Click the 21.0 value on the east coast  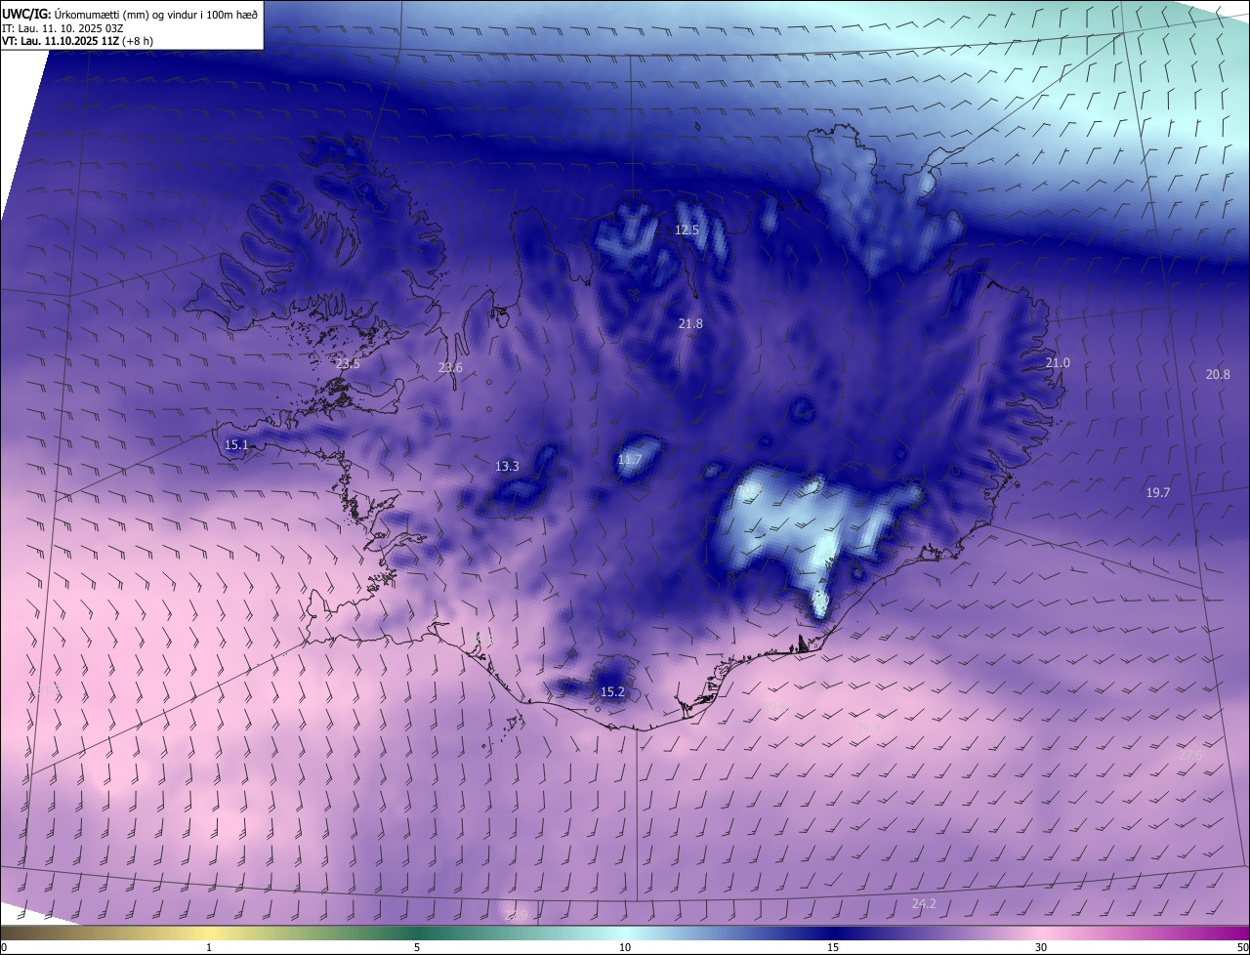coord(1058,363)
